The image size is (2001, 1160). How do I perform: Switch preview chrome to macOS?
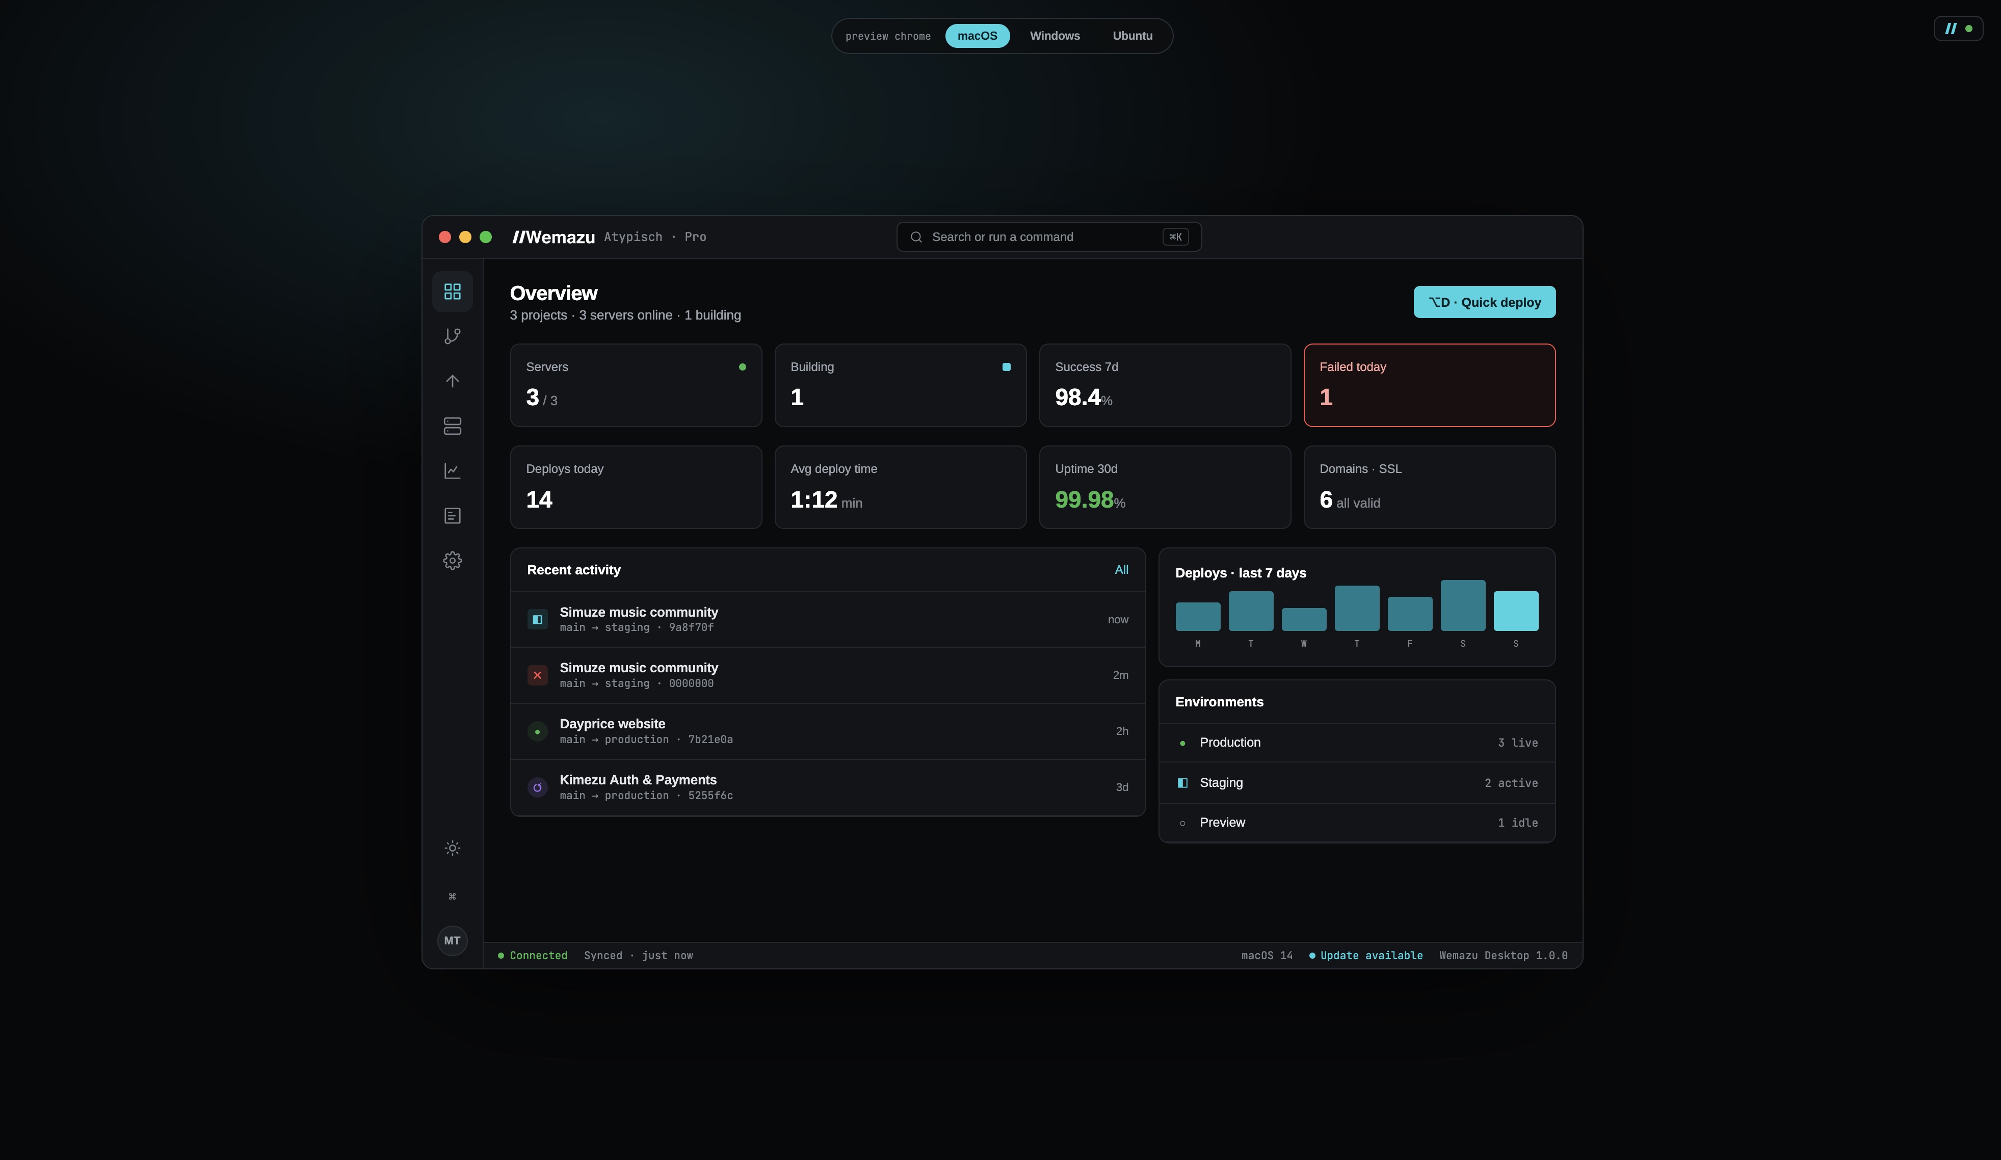(977, 36)
